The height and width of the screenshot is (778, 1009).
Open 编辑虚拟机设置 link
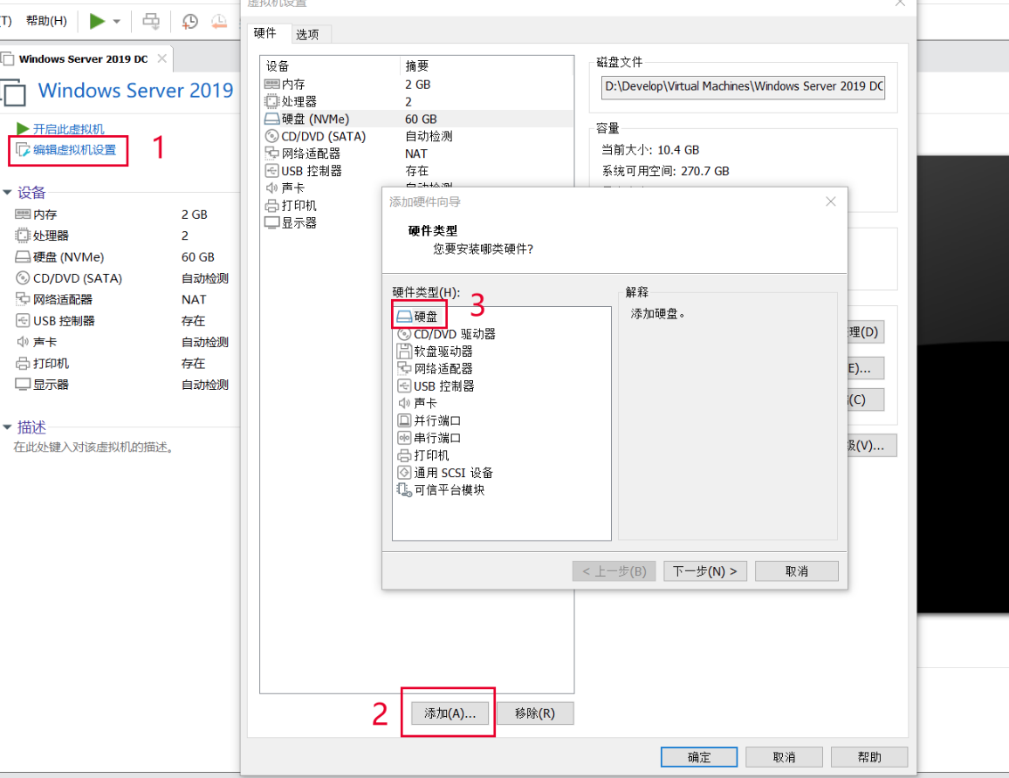pyautogui.click(x=74, y=150)
